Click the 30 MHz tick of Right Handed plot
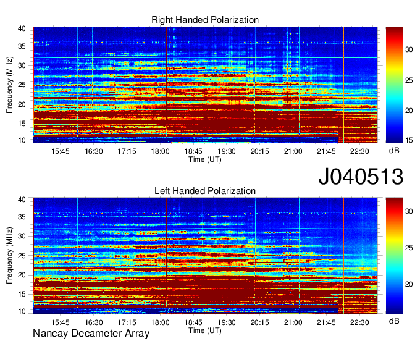 tap(22, 65)
